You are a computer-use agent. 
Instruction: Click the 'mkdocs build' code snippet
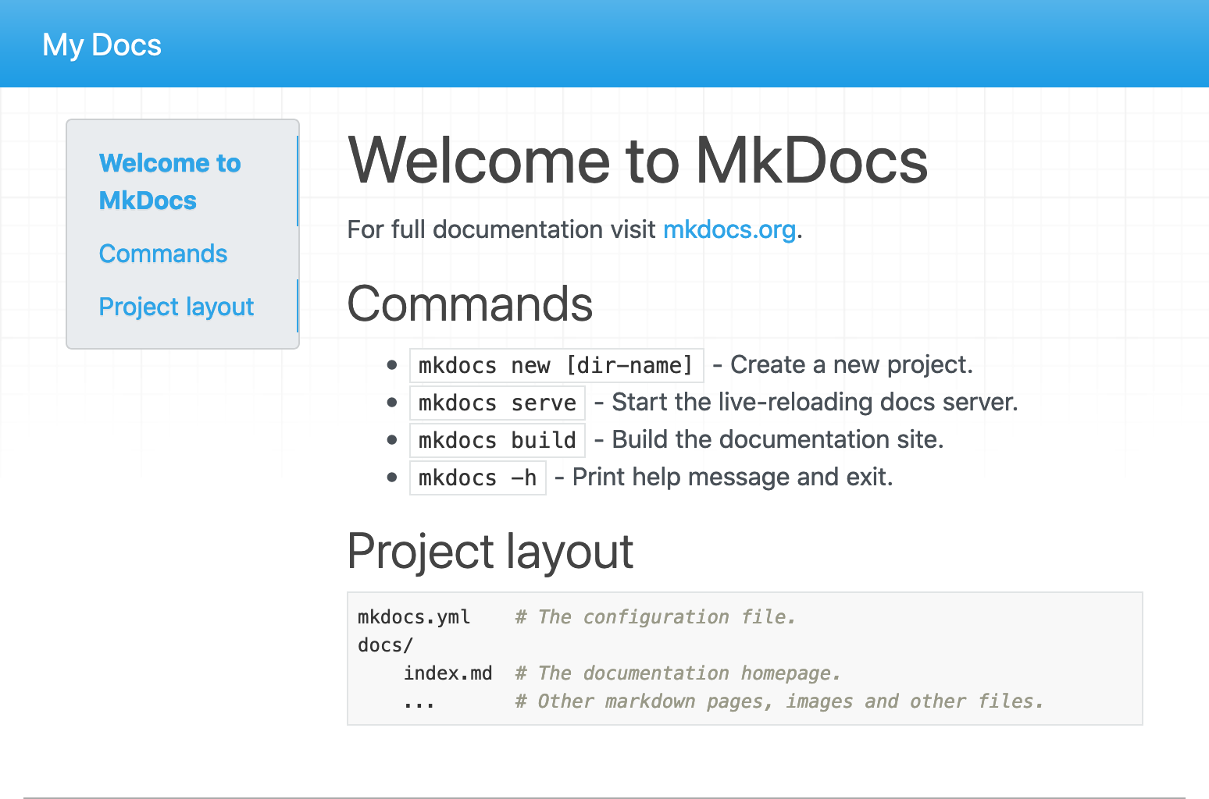498,440
